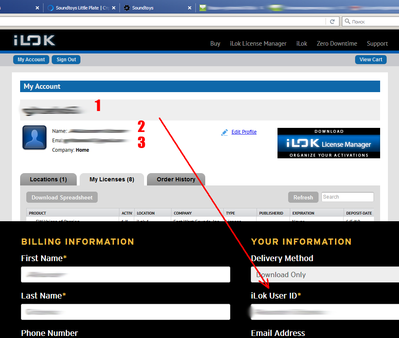Image resolution: width=399 pixels, height=338 pixels.
Task: Click the My Account heading bar
Action: point(200,86)
